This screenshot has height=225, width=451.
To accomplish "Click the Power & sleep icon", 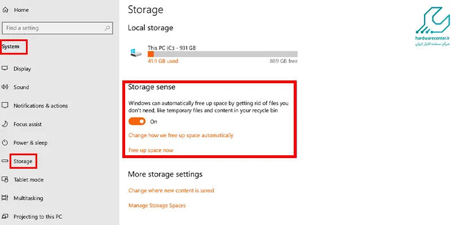I will (x=5, y=143).
